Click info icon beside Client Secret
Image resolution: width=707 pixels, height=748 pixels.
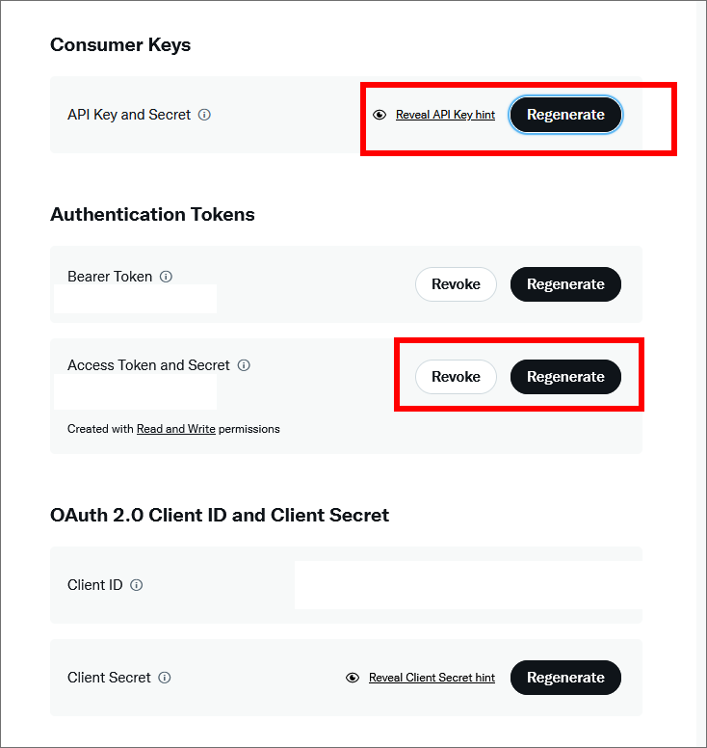click(165, 678)
